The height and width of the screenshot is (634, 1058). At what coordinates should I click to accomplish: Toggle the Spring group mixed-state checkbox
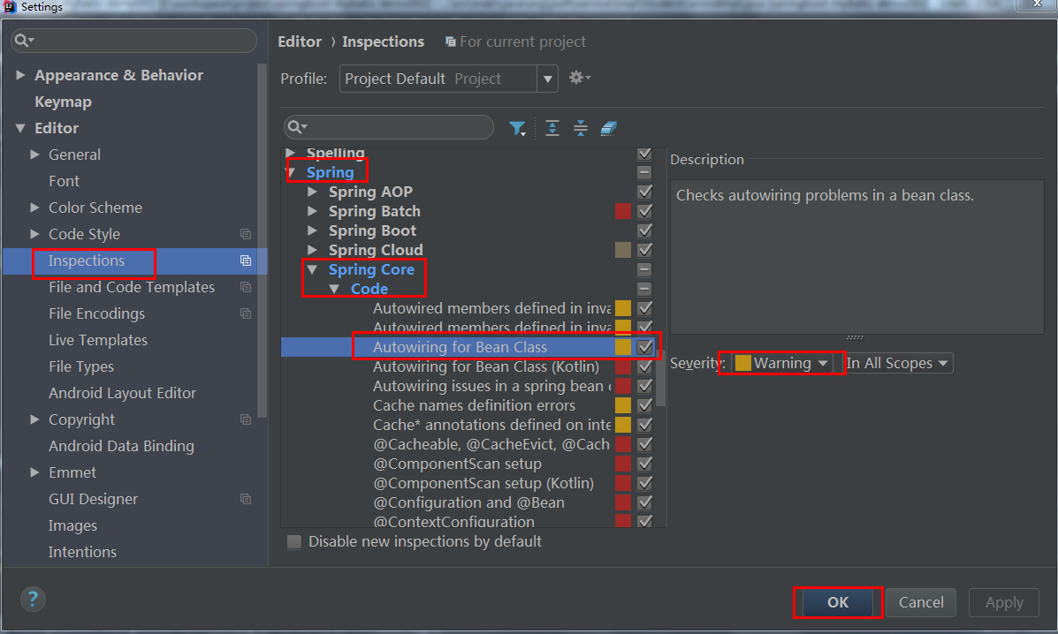(644, 172)
